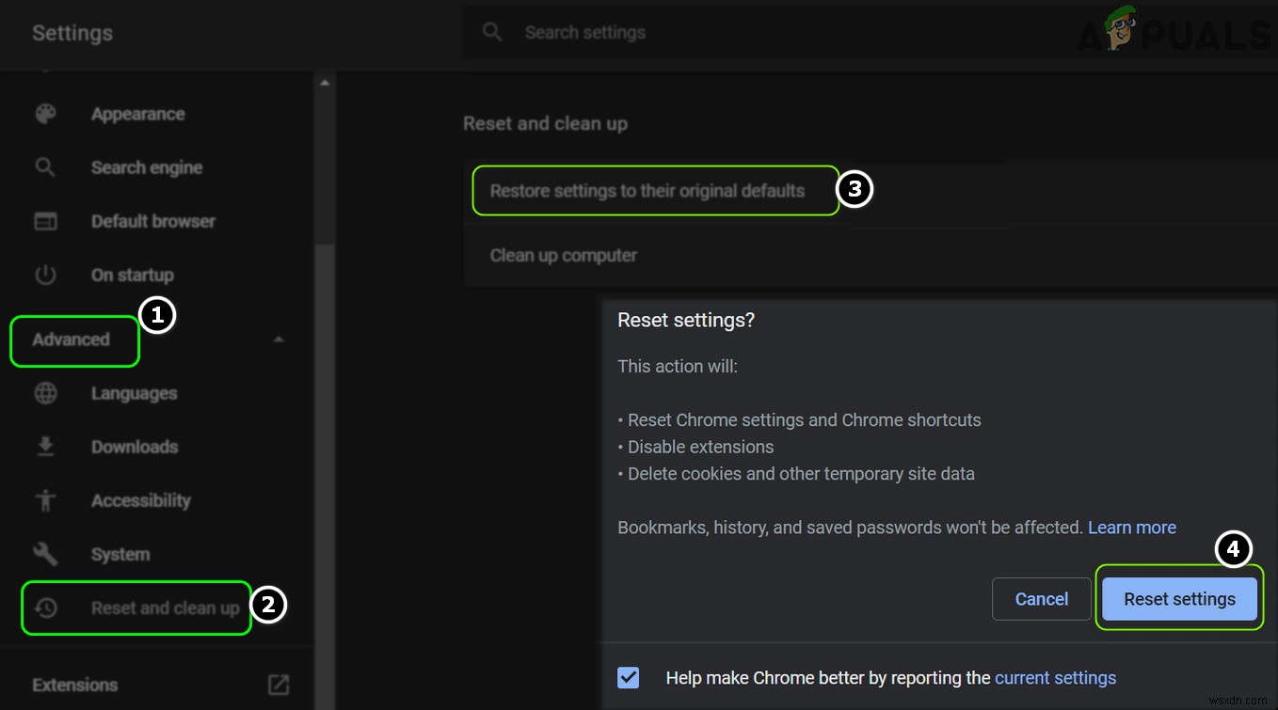Click the On startup power icon
Image resolution: width=1278 pixels, height=710 pixels.
(x=45, y=275)
